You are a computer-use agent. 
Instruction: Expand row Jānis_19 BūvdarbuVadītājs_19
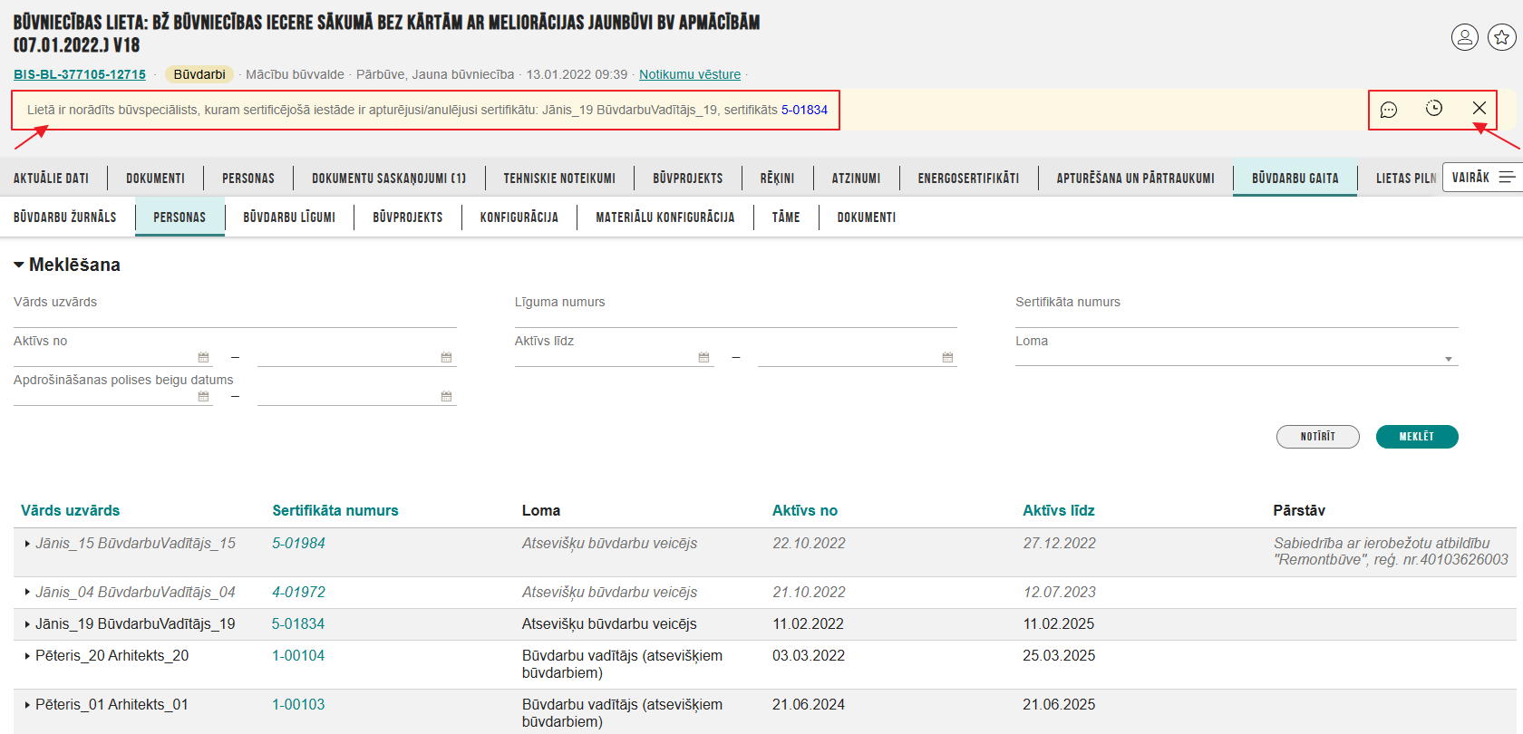[27, 624]
